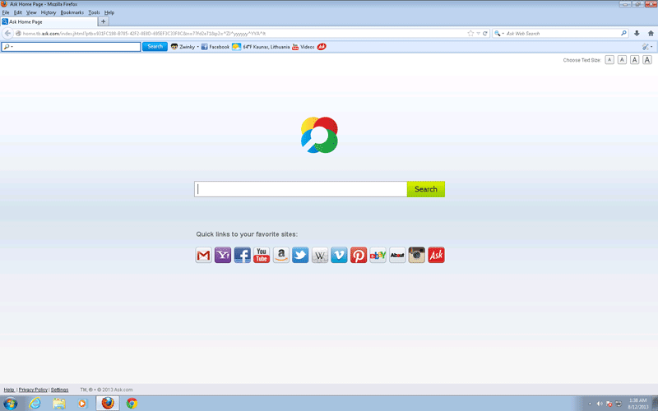Open a new tab with plus button
658x411 pixels.
[103, 22]
